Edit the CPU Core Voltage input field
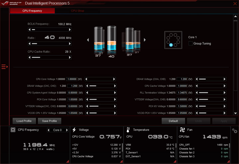 72,79
